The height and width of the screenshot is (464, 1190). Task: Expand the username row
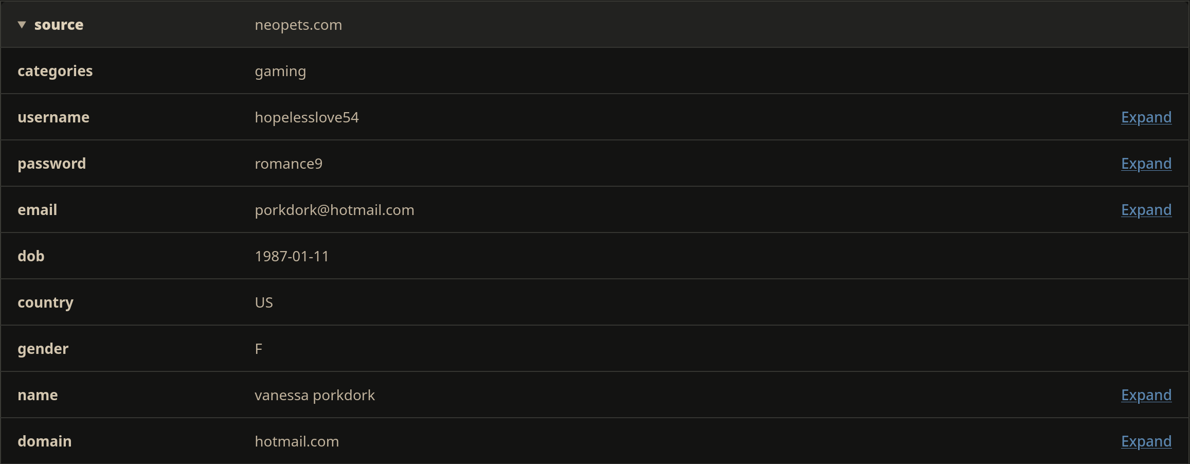[1146, 117]
